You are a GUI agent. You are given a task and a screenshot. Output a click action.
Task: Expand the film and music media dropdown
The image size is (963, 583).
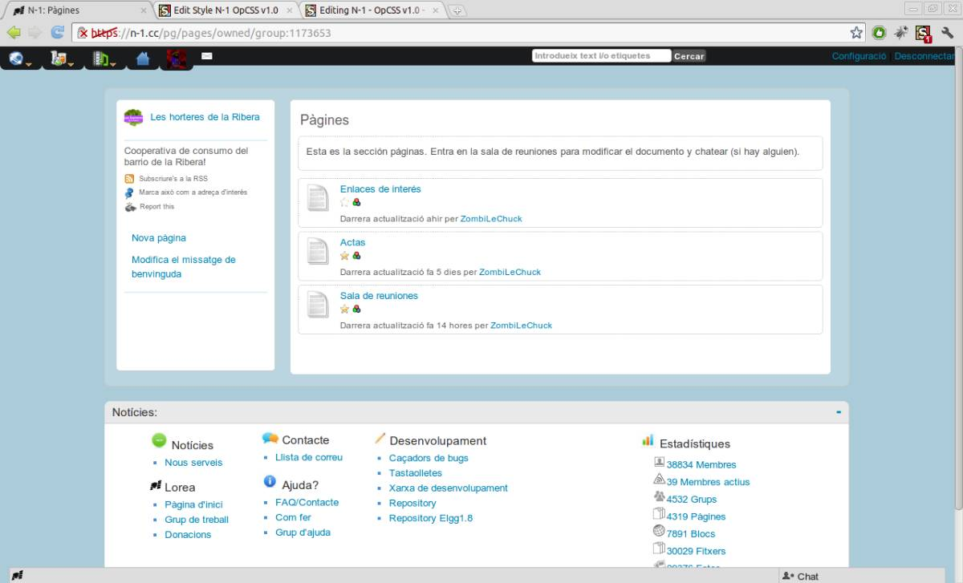[x=104, y=59]
